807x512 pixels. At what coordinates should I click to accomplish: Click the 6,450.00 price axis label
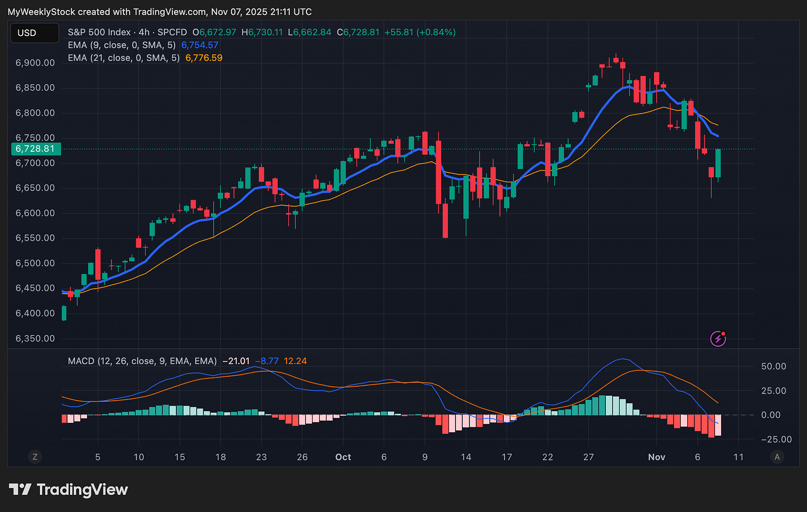pyautogui.click(x=35, y=289)
